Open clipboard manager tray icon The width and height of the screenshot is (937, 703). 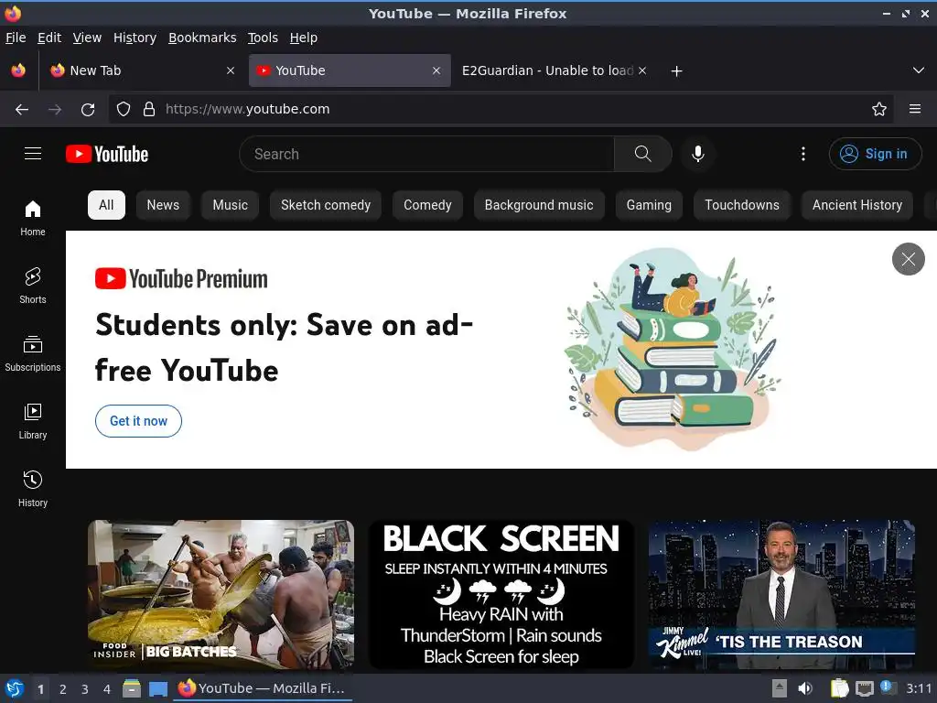[x=839, y=688]
